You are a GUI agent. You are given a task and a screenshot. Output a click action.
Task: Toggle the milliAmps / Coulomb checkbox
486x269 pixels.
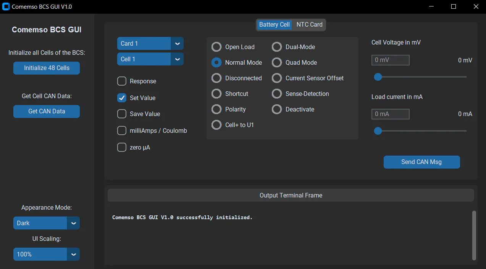[122, 131]
